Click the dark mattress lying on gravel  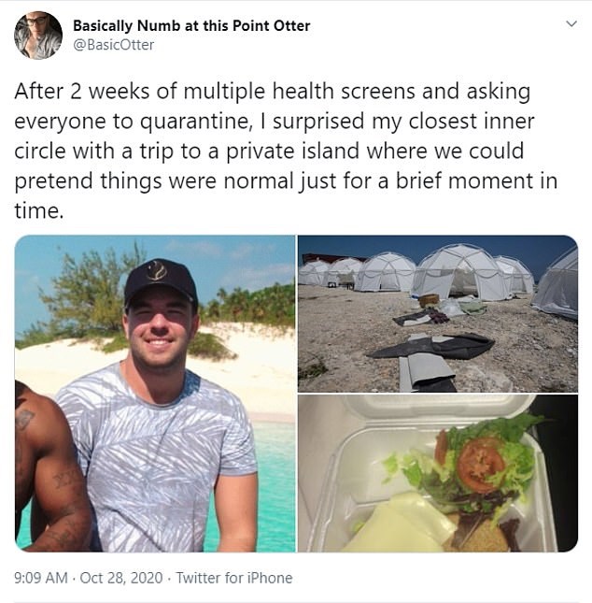coord(431,345)
